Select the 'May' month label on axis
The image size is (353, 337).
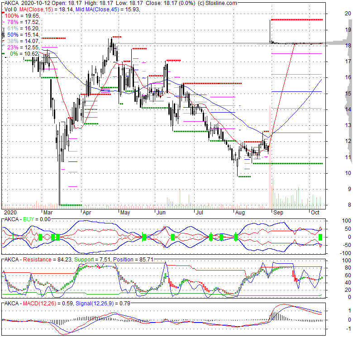pos(125,213)
